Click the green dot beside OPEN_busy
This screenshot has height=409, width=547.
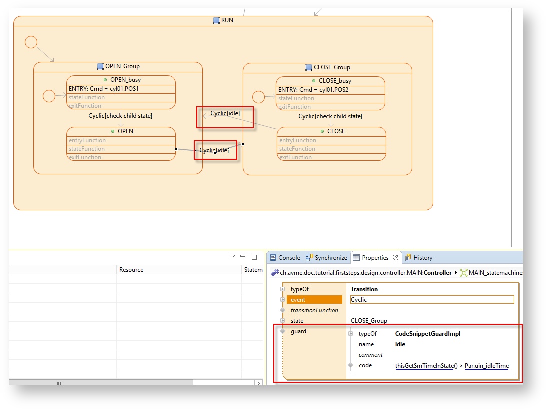point(105,80)
